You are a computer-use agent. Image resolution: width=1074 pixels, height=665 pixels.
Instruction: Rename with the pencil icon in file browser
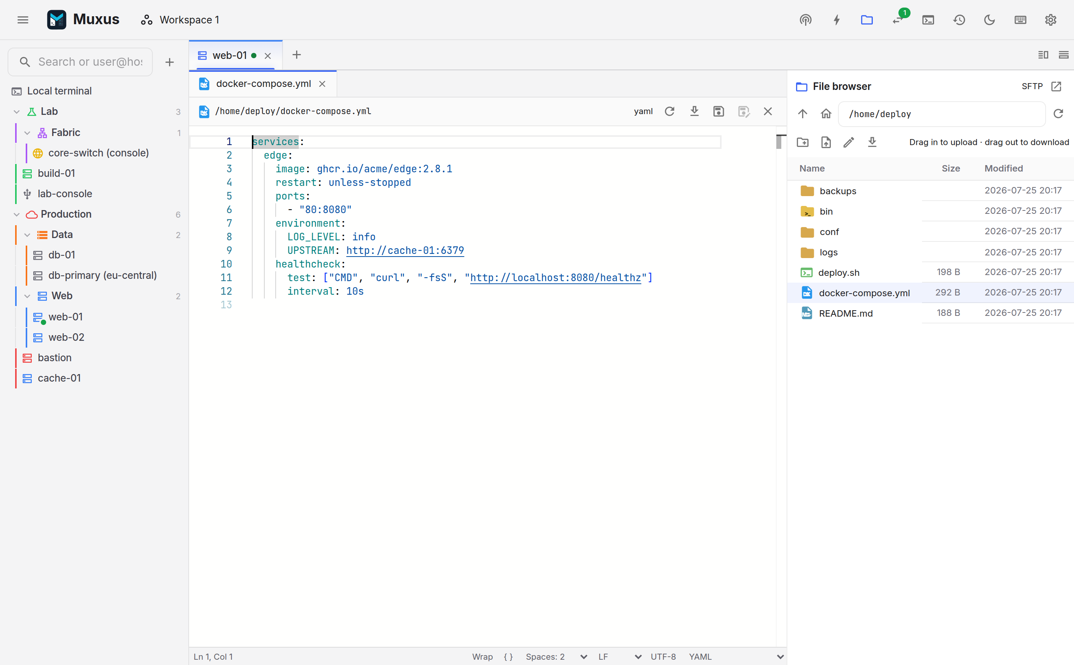click(849, 142)
